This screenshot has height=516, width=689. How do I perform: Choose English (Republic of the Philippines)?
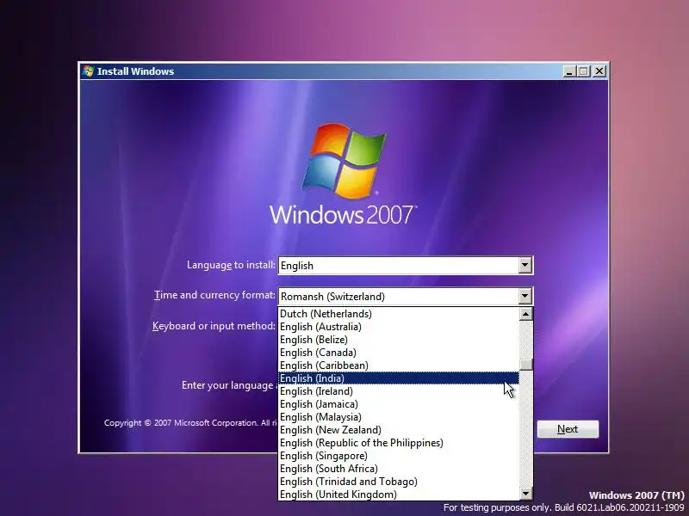pyautogui.click(x=399, y=443)
